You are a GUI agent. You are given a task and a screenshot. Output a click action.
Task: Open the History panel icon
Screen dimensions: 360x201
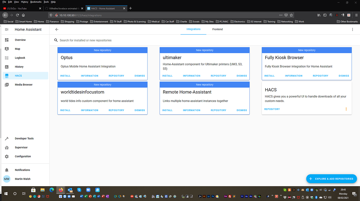(x=7, y=67)
